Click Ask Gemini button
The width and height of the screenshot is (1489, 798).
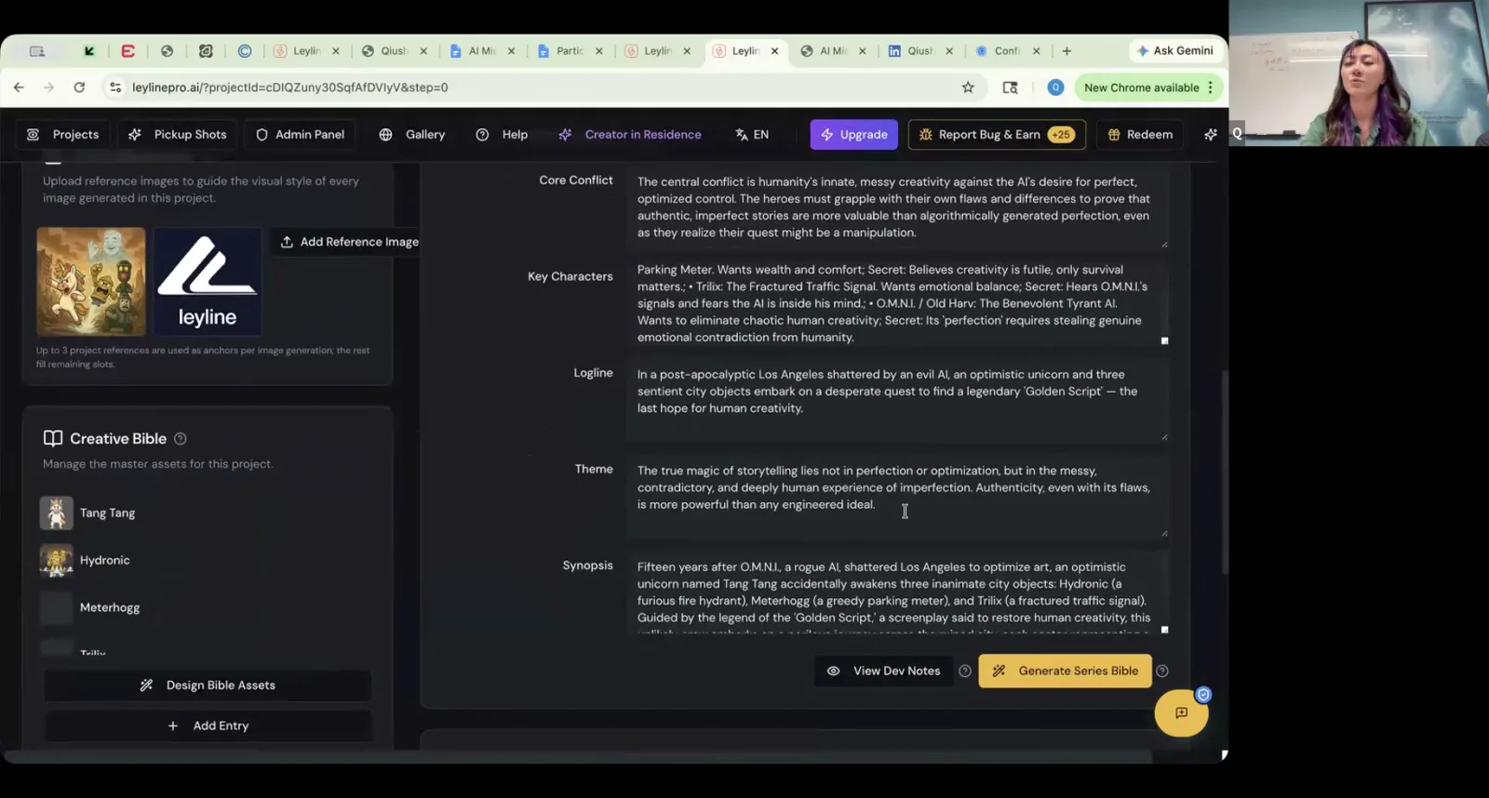pyautogui.click(x=1175, y=51)
